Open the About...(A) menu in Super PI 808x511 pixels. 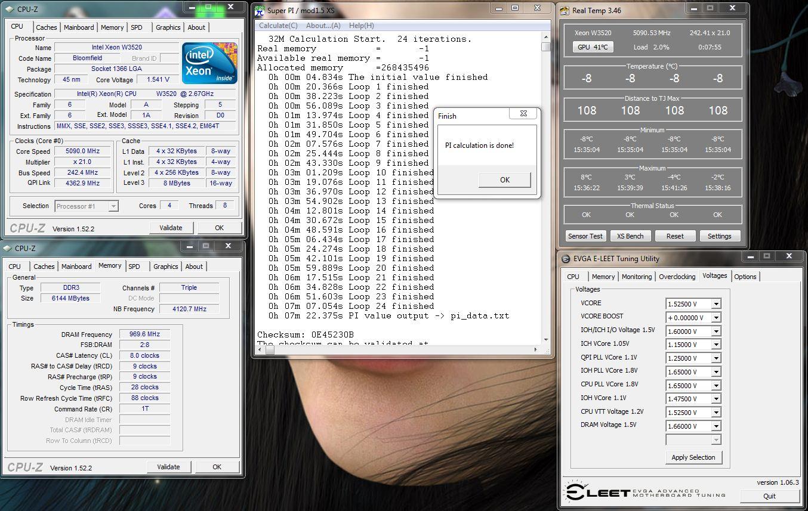pyautogui.click(x=323, y=26)
